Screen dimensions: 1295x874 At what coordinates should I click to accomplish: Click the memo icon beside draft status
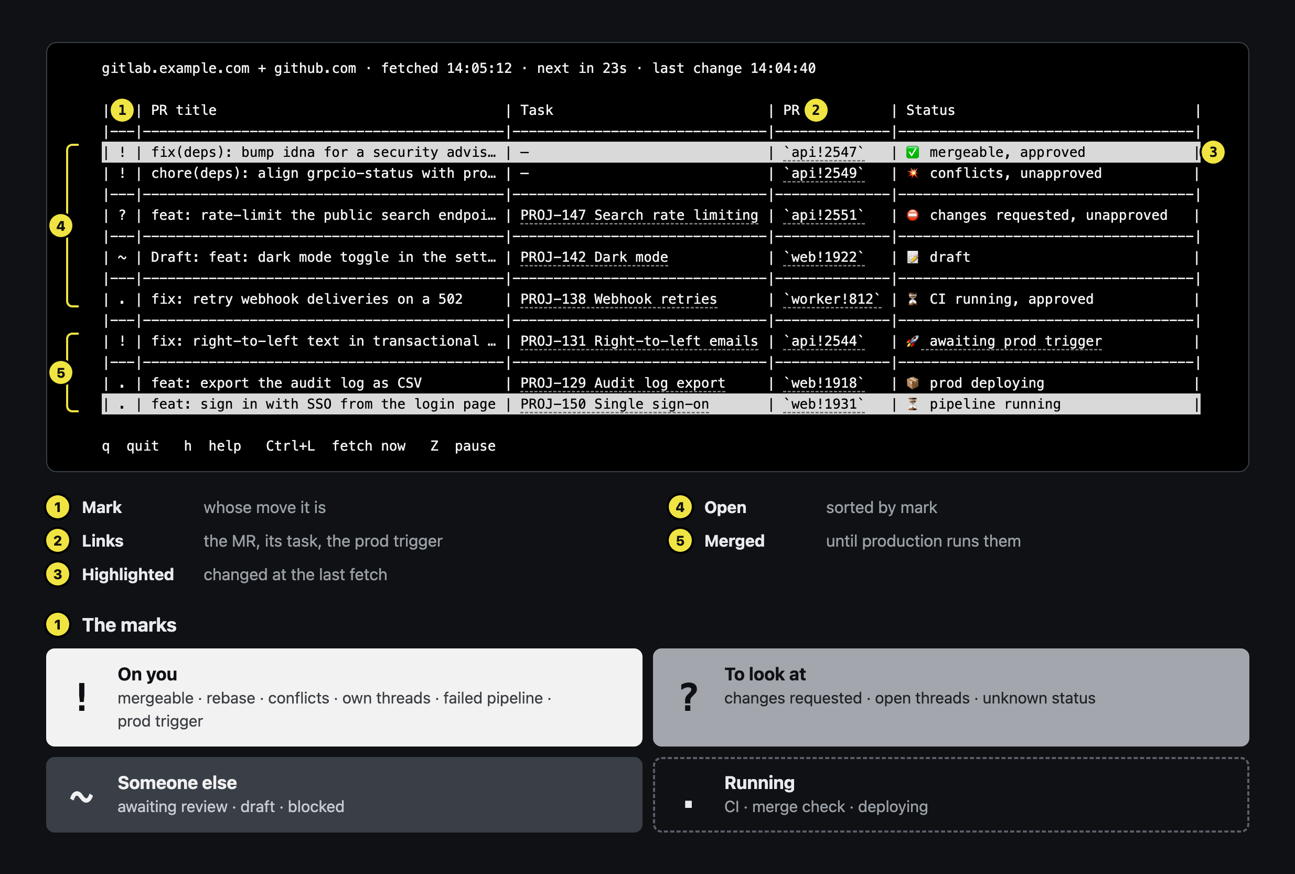(912, 257)
